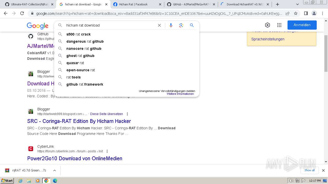Bookmark this page with the star icon
This screenshot has width=328, height=184.
296,13
